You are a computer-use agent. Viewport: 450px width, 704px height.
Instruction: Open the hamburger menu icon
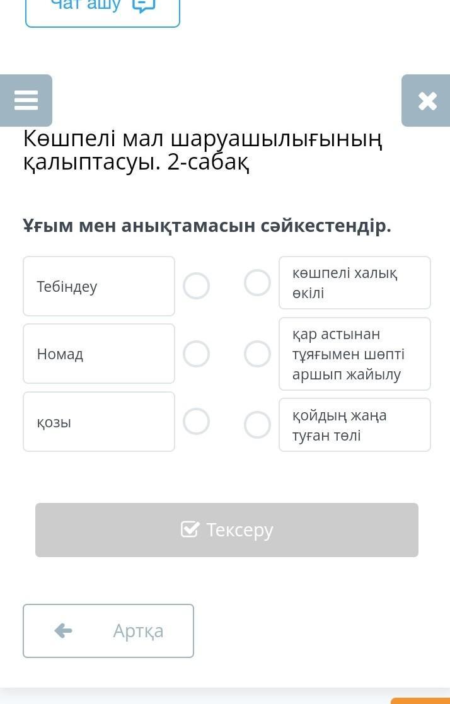[x=26, y=100]
